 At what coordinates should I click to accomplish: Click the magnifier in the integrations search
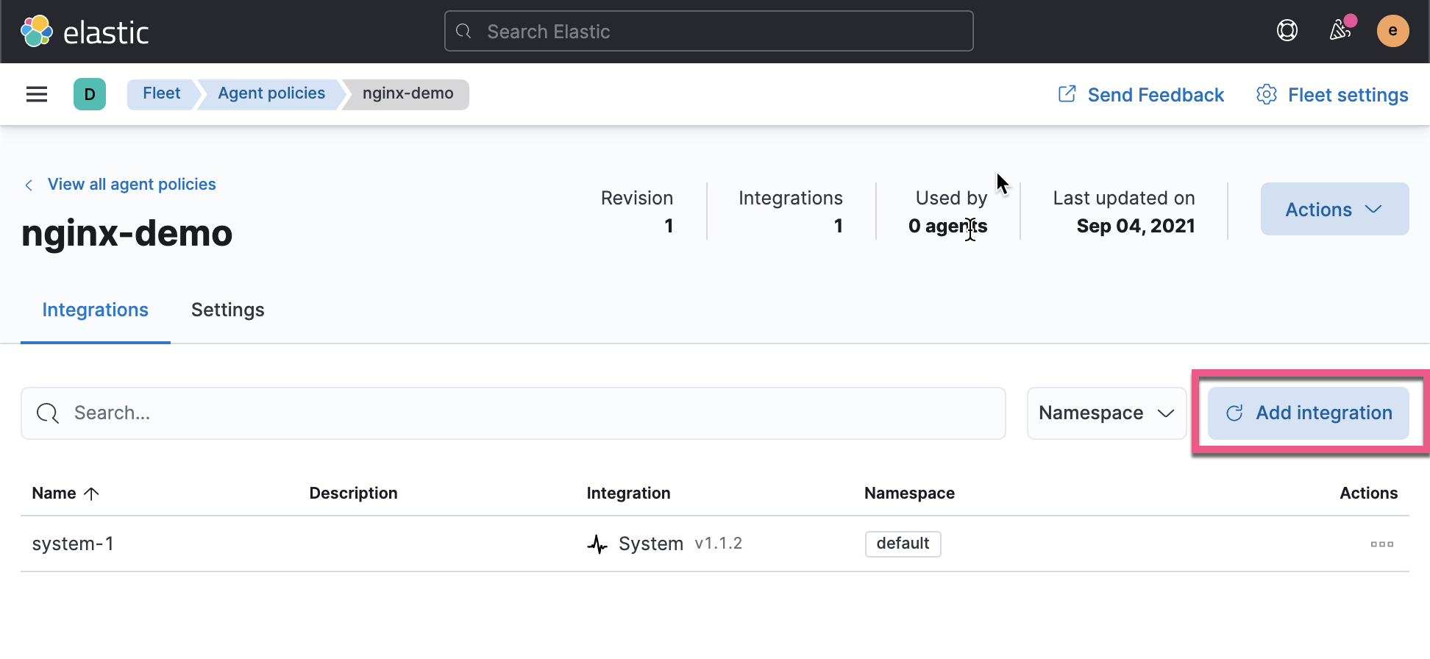click(x=48, y=413)
